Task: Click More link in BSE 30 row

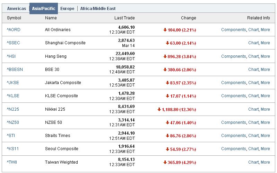Action: click(265, 70)
